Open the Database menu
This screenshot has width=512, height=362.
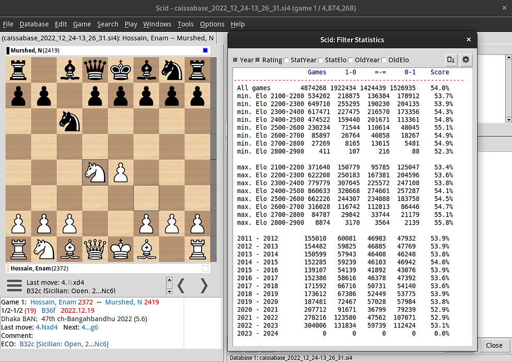point(34,24)
